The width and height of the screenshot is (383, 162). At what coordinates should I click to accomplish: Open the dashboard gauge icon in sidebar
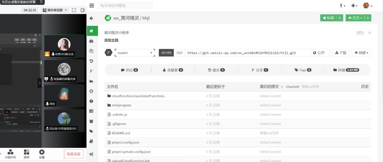pos(91,41)
